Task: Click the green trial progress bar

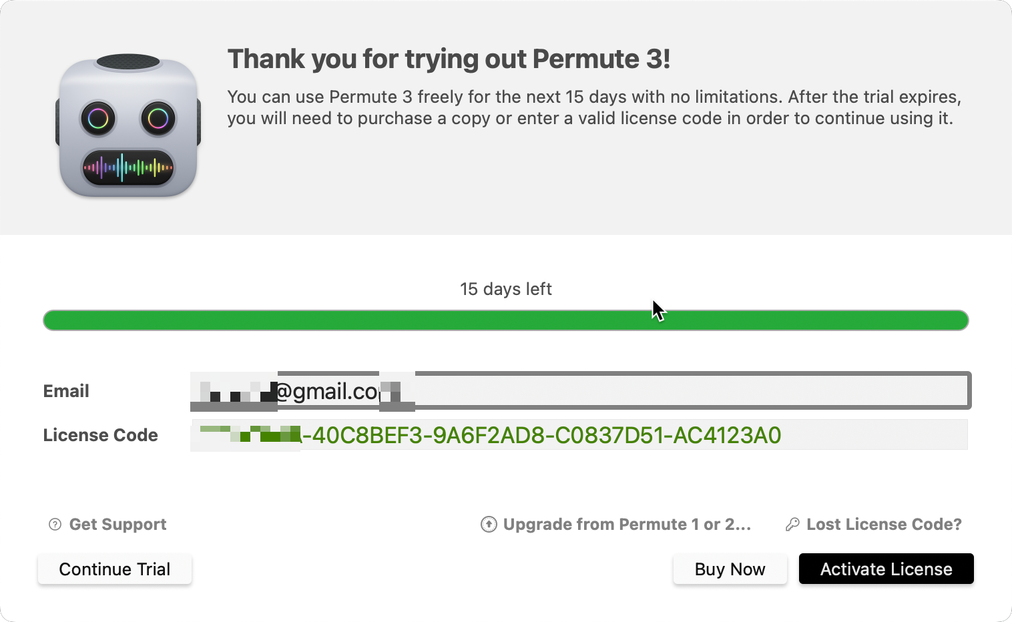Action: click(x=505, y=320)
